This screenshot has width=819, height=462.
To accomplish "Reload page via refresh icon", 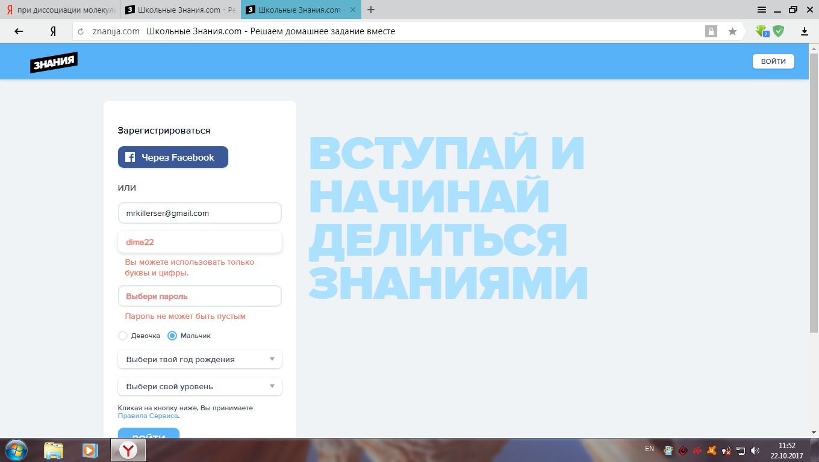I will click(x=81, y=31).
